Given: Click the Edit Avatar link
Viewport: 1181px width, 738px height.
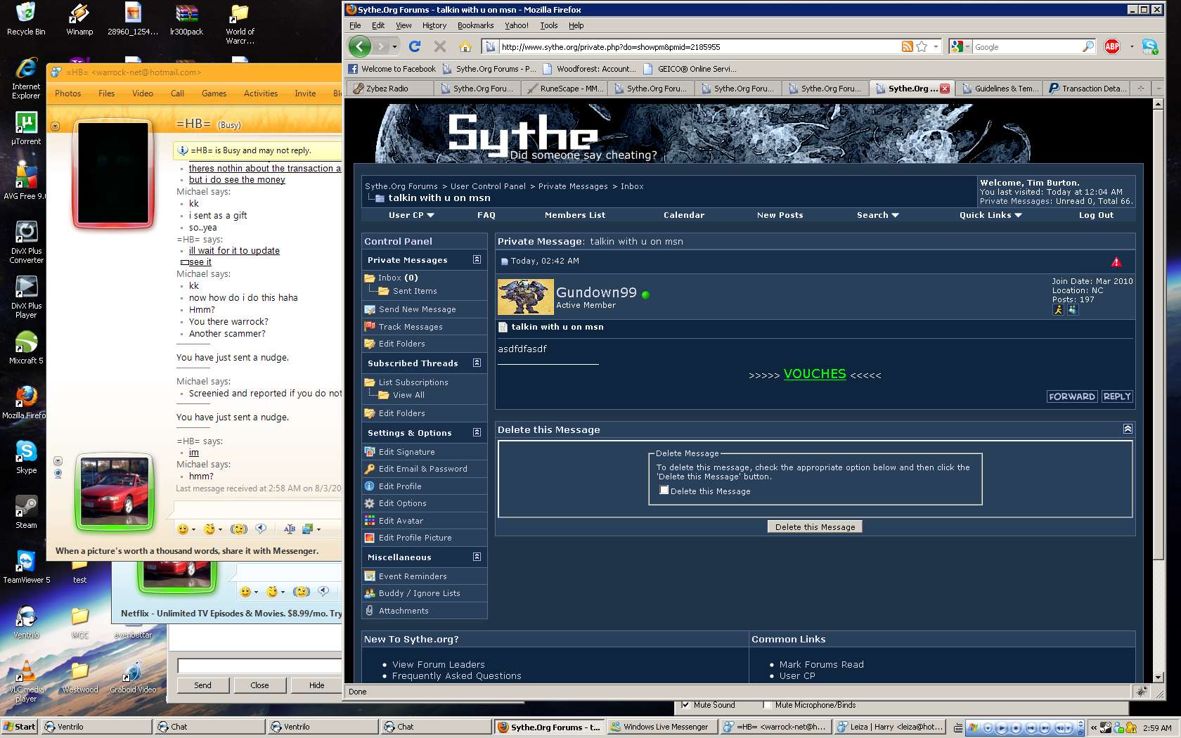Looking at the screenshot, I should [x=401, y=521].
